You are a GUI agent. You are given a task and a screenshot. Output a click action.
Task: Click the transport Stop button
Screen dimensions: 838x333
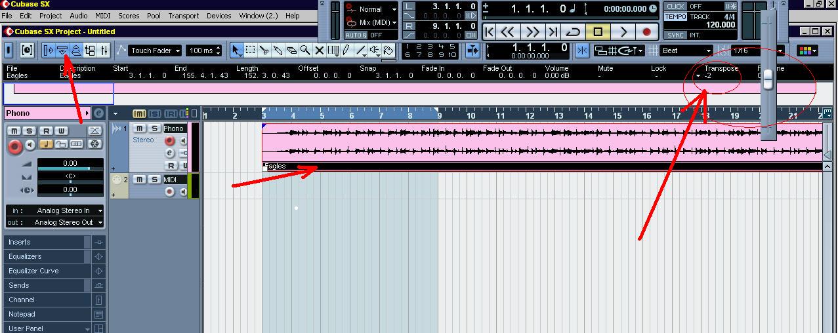598,31
